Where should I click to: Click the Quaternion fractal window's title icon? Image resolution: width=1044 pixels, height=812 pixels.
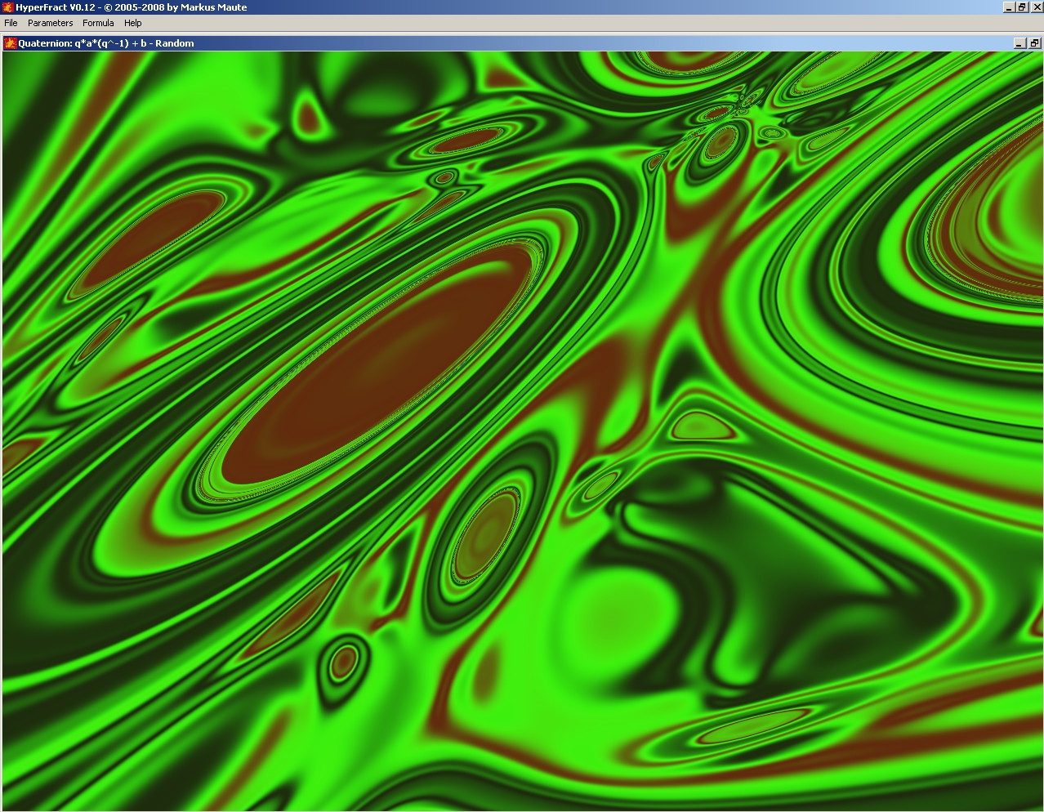click(x=11, y=43)
